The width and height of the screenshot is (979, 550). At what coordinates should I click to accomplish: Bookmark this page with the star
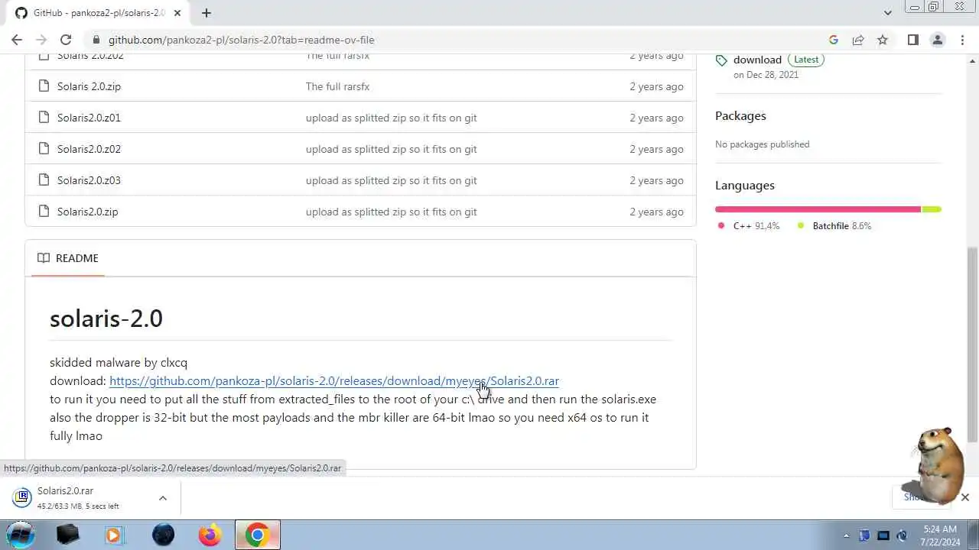[x=883, y=40]
